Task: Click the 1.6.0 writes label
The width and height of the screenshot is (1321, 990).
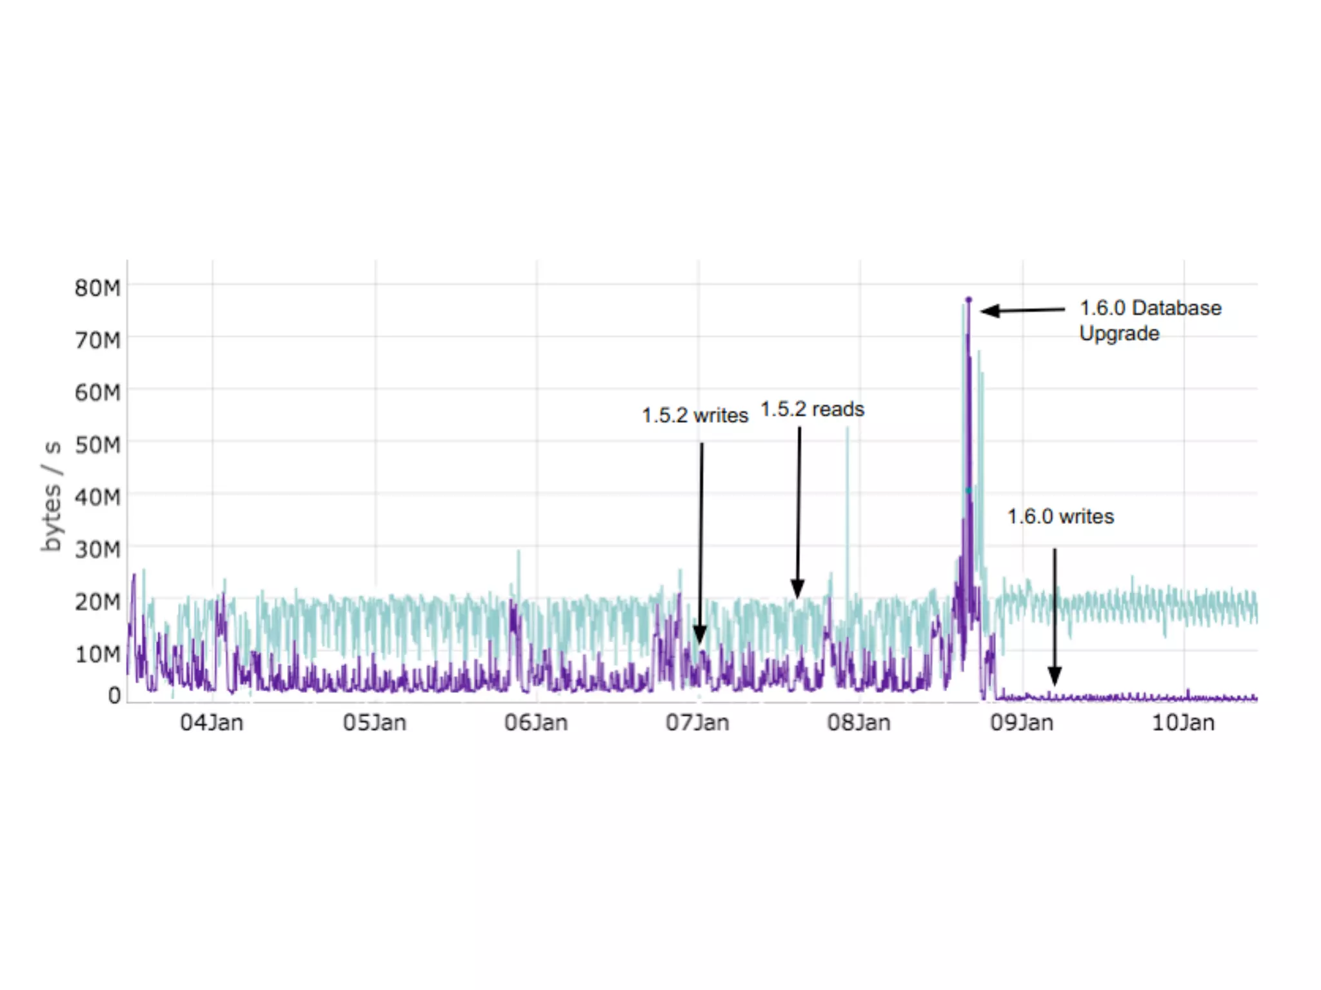Action: tap(1060, 516)
